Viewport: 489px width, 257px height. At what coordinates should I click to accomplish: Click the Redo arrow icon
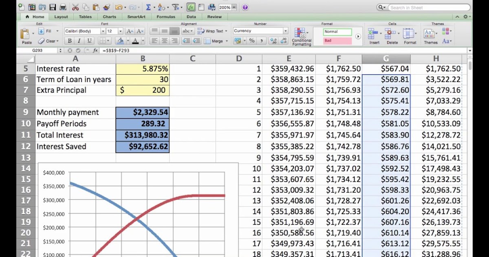(x=132, y=7)
